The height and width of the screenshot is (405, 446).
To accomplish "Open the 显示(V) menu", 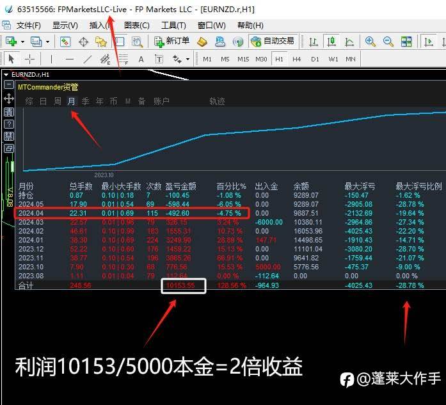I will point(65,26).
